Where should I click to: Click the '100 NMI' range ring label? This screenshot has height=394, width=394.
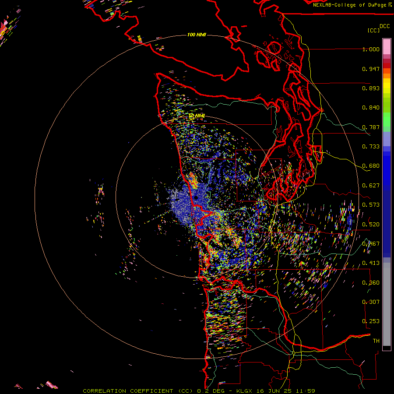pos(197,35)
